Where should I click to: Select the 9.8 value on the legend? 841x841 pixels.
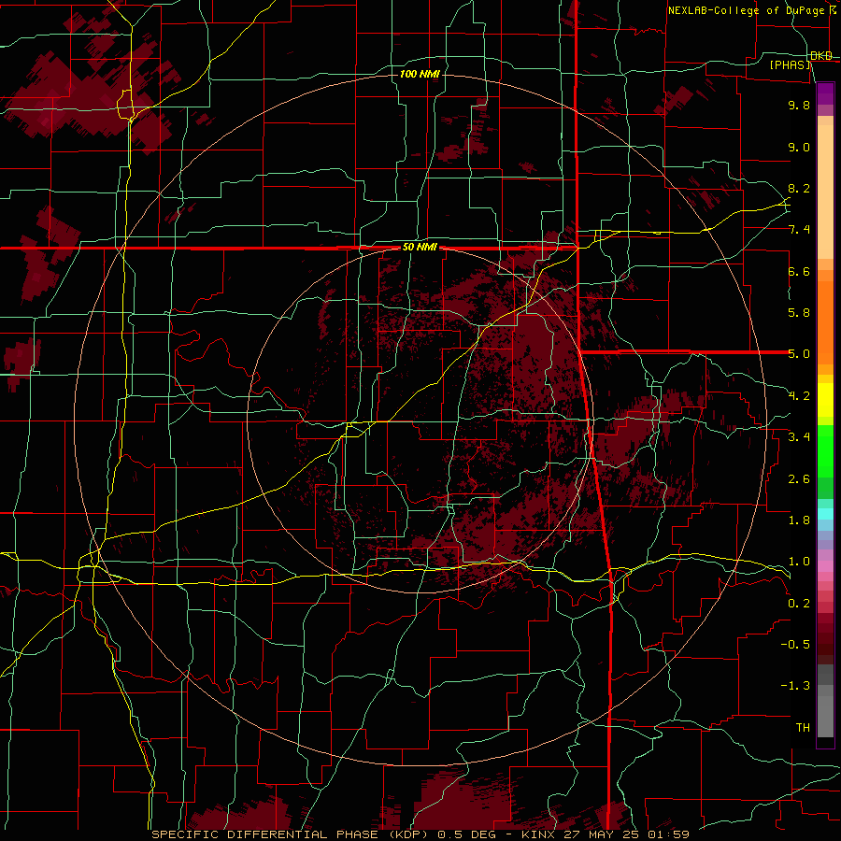click(x=799, y=105)
